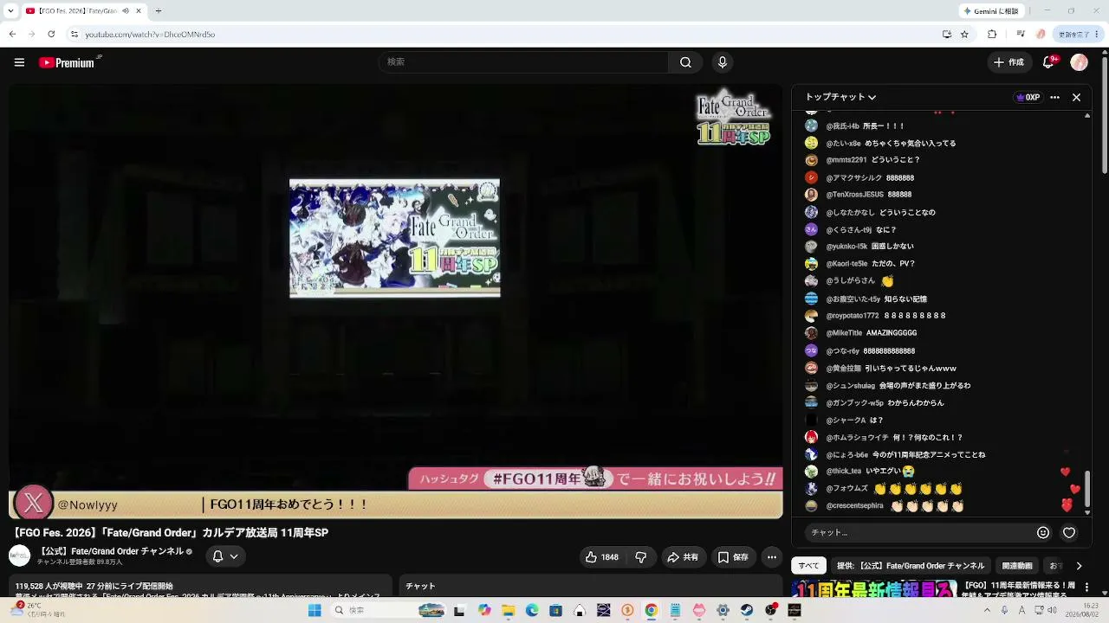Close the live chat panel

1076,98
